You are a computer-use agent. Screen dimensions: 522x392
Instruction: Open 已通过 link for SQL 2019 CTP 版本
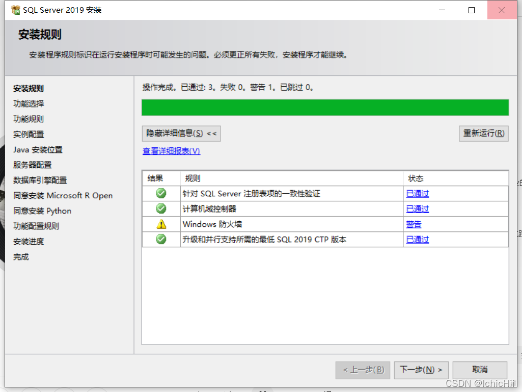418,240
